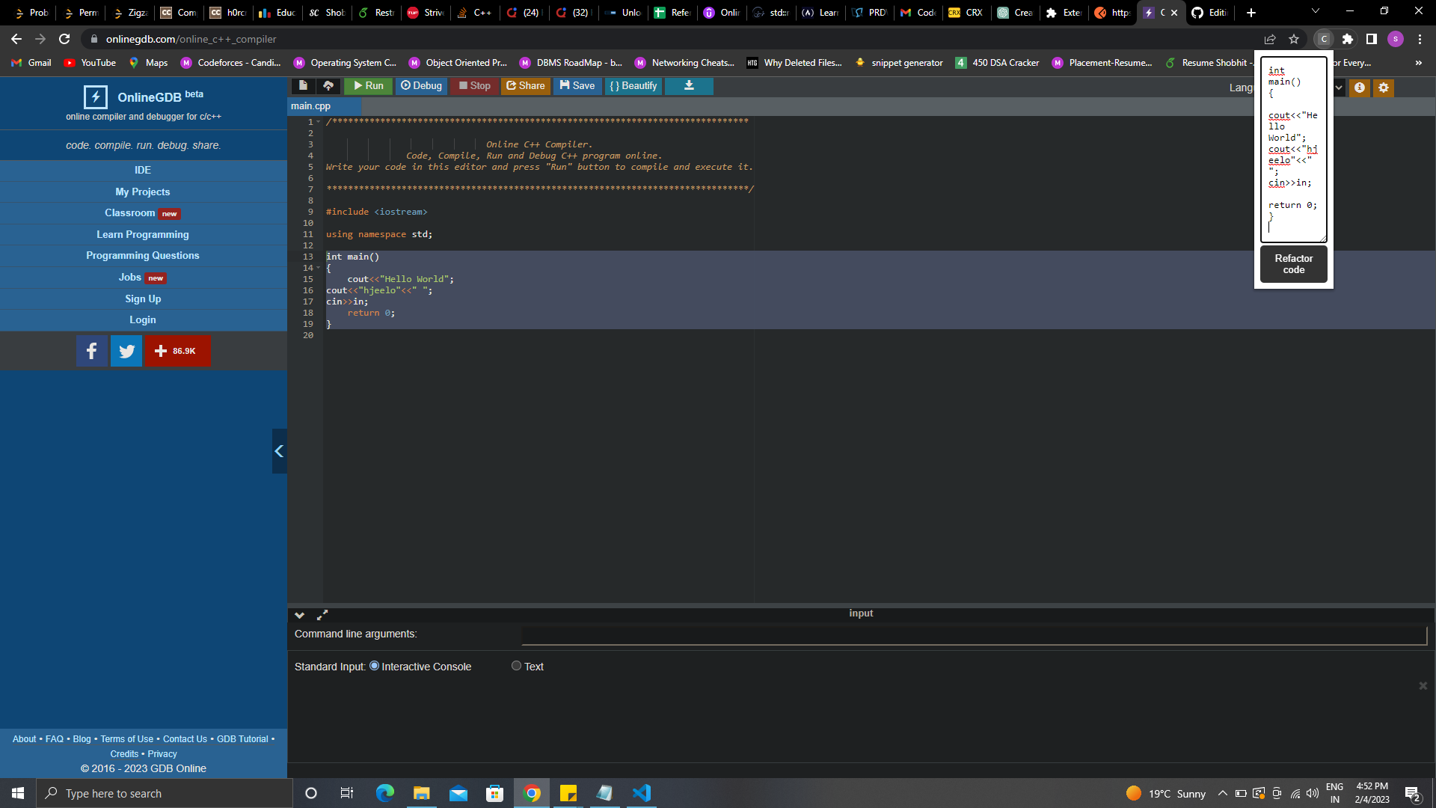The image size is (1436, 808).
Task: Download the code file
Action: pos(688,86)
